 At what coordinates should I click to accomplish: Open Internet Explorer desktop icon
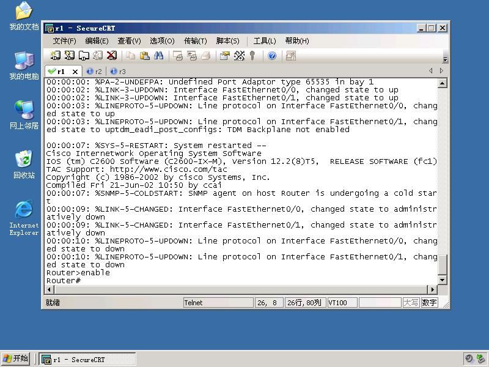[x=24, y=218]
